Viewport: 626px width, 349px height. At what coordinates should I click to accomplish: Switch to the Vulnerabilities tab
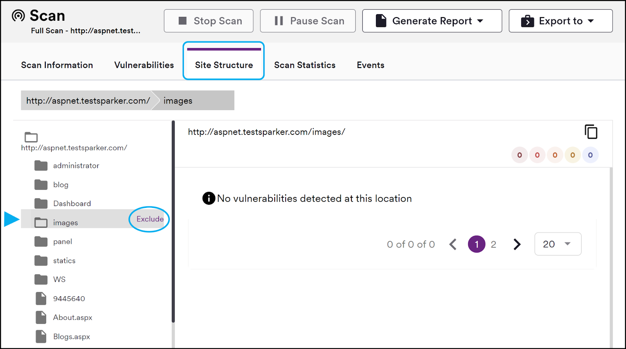(144, 65)
